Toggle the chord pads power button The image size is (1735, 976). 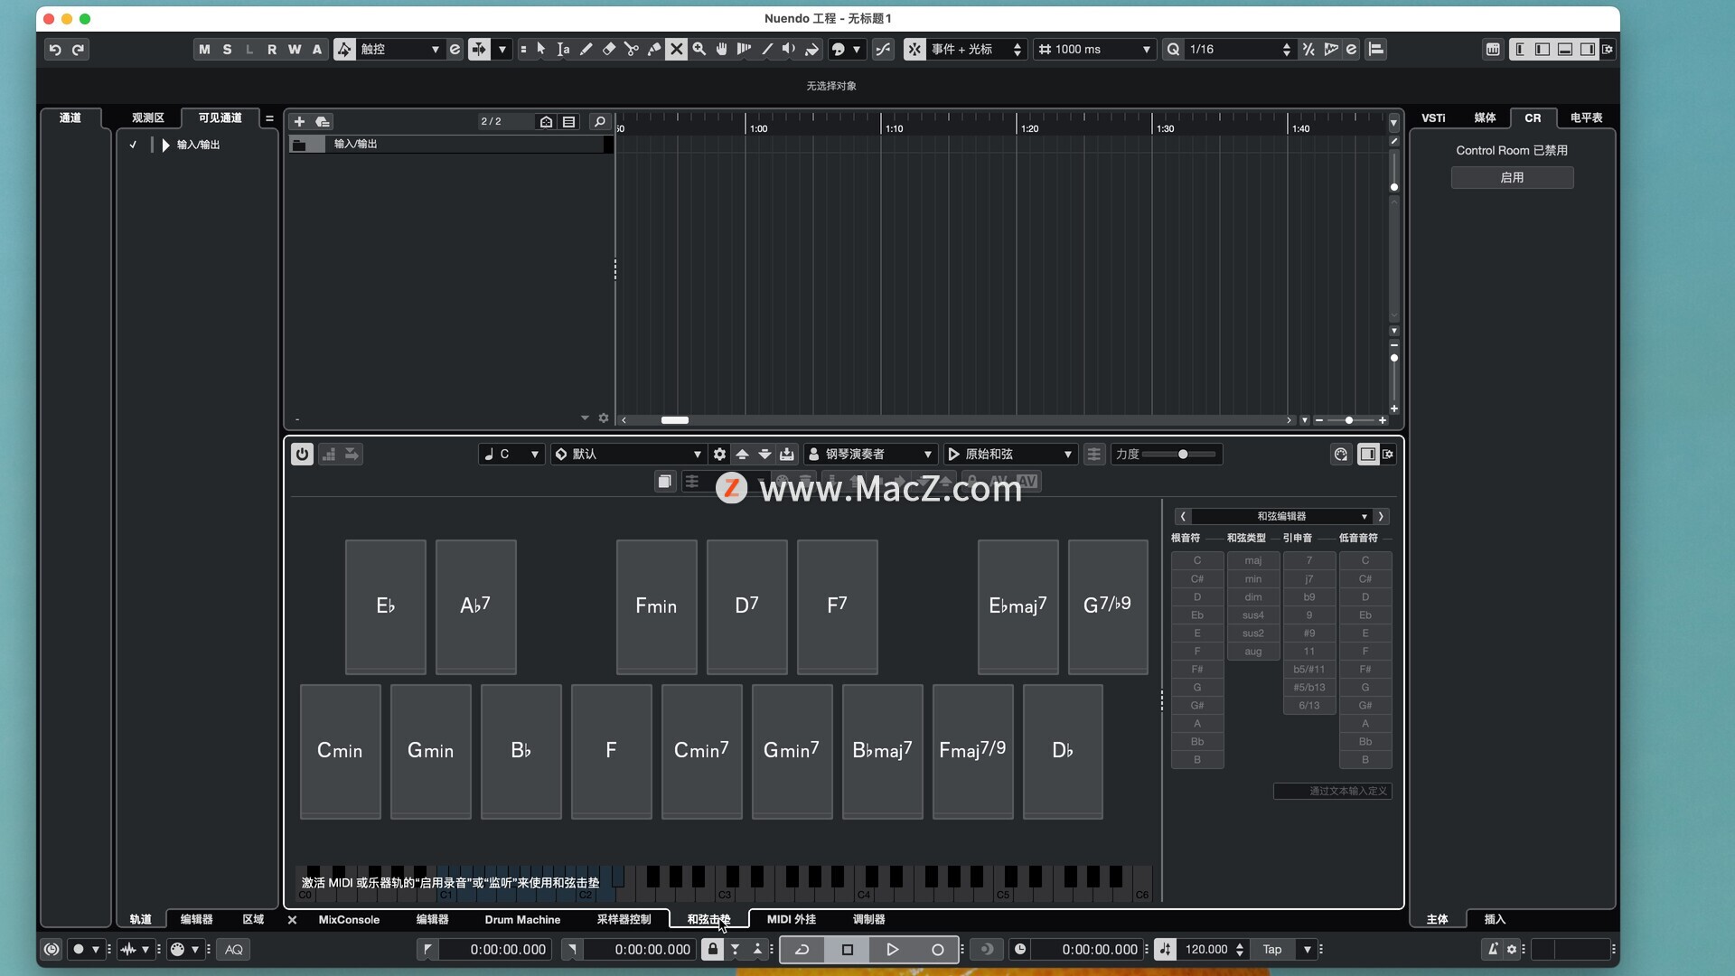tap(302, 454)
